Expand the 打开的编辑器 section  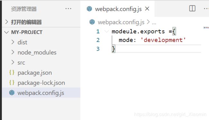(x=6, y=22)
